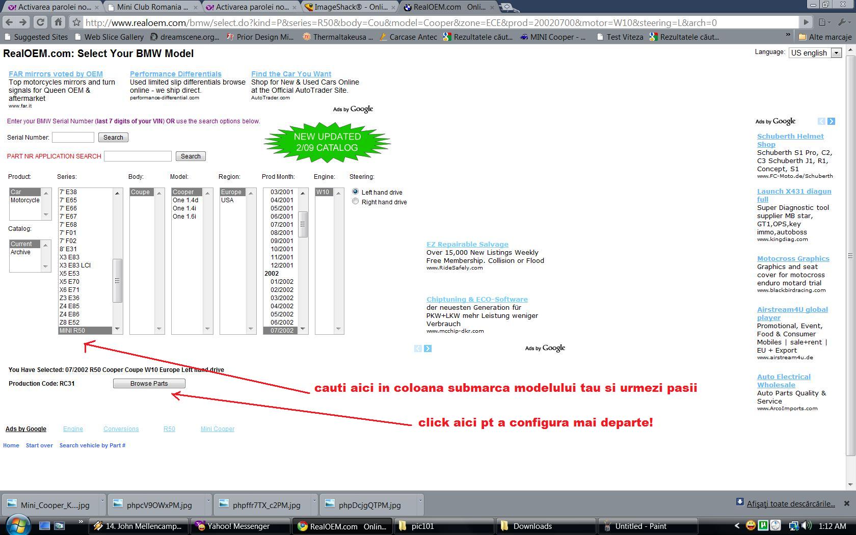Image resolution: width=856 pixels, height=535 pixels.
Task: Open Schuberth Helmet Shop ad link
Action: pos(790,140)
